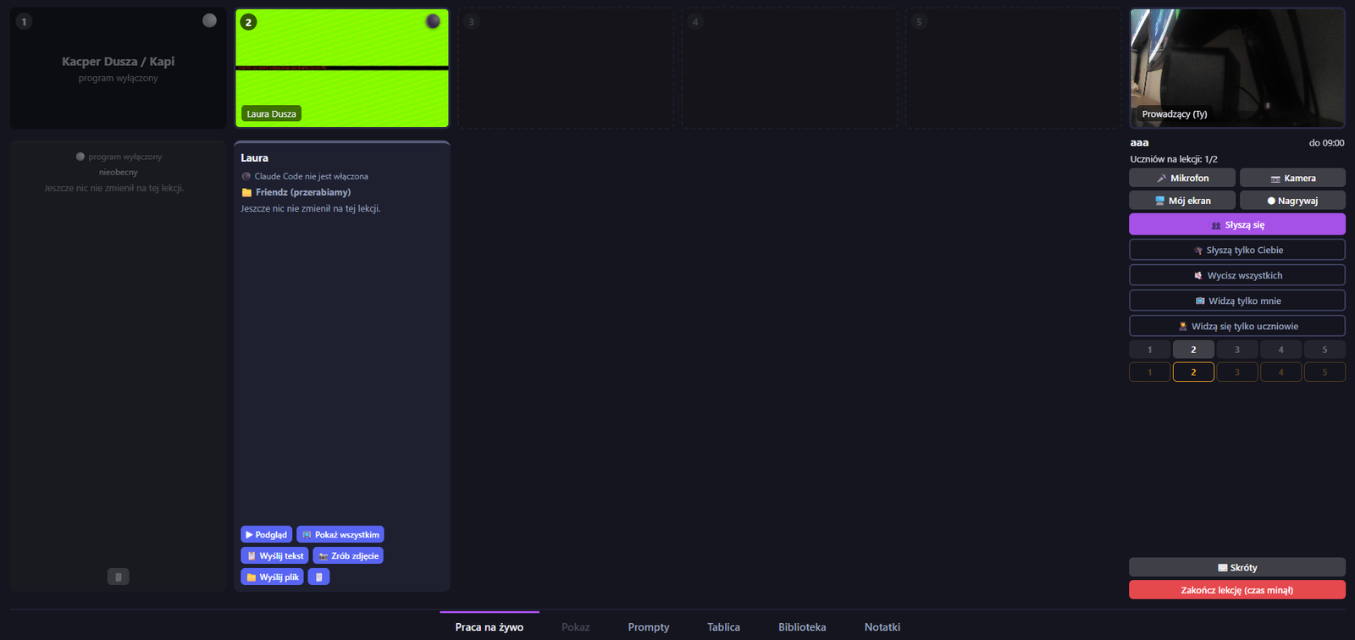
Task: Click empty student slot number 3
Action: click(566, 69)
